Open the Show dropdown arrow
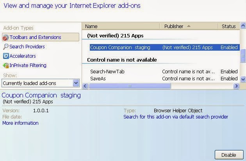The width and height of the screenshot is (246, 161). point(76,83)
